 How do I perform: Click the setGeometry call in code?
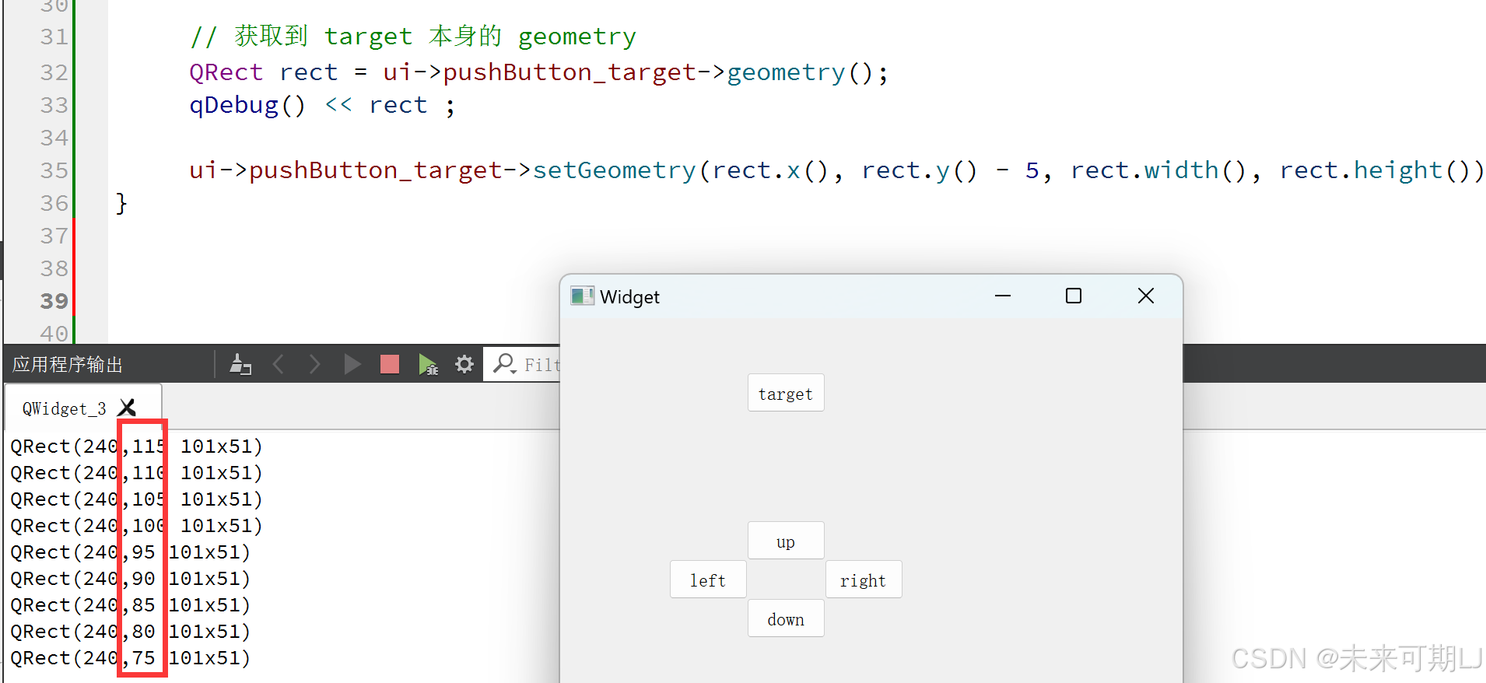point(615,170)
